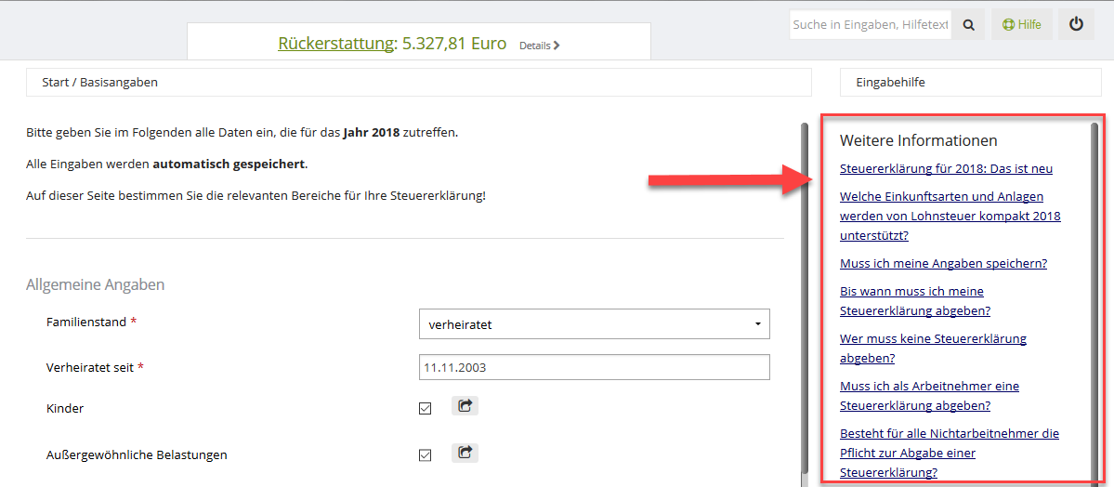Focus the search input field
Screen dimensions: 1114x487
pos(870,25)
